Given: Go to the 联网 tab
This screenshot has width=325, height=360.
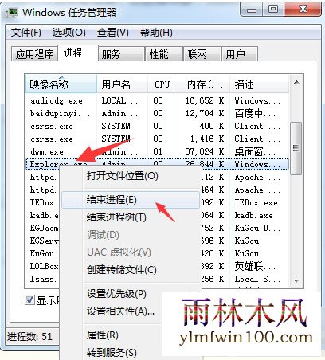Looking at the screenshot, I should coord(202,54).
